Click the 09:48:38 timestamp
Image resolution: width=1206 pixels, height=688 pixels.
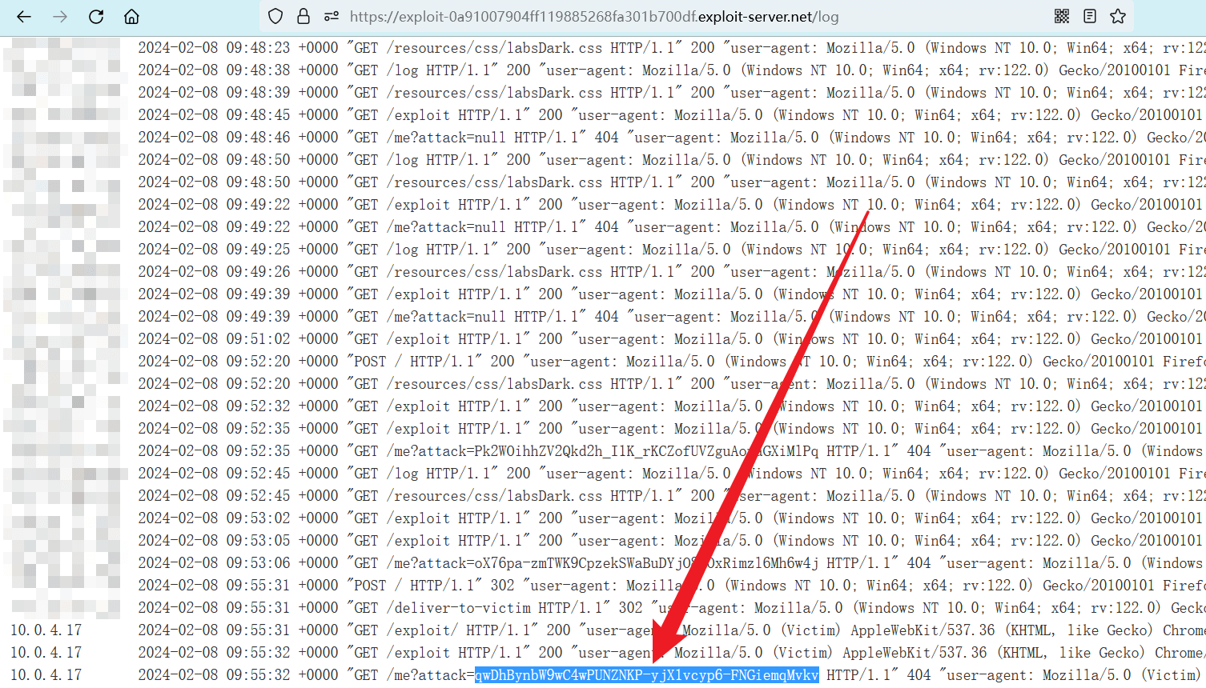coord(258,70)
